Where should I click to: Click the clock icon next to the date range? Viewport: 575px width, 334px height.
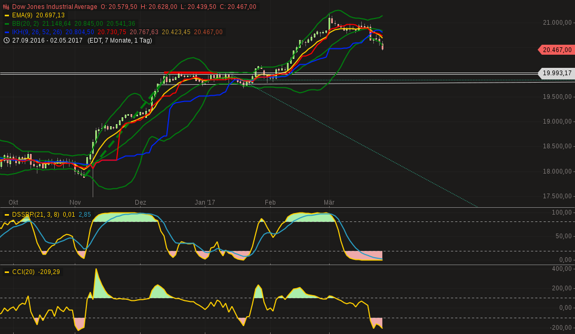[6, 40]
